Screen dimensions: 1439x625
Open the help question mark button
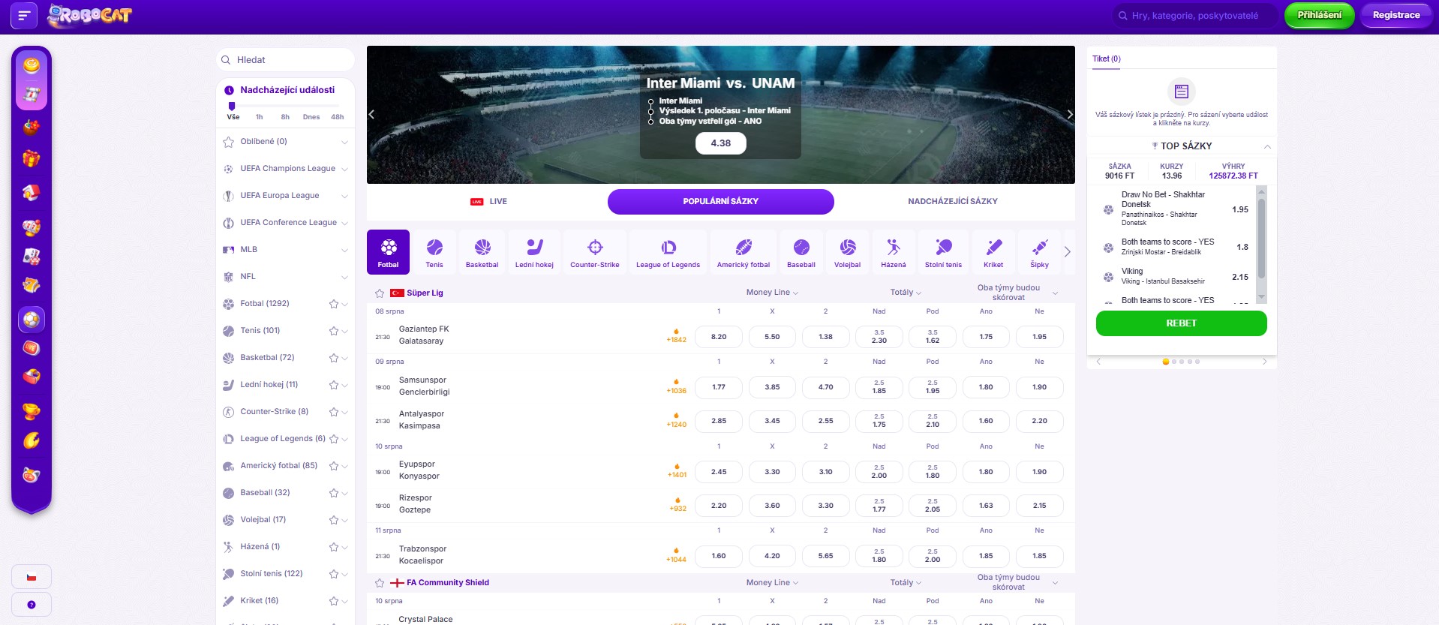(x=32, y=605)
